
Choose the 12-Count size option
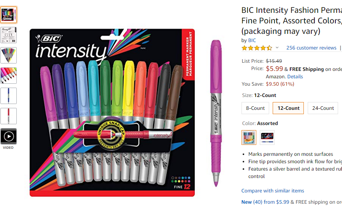(288, 108)
